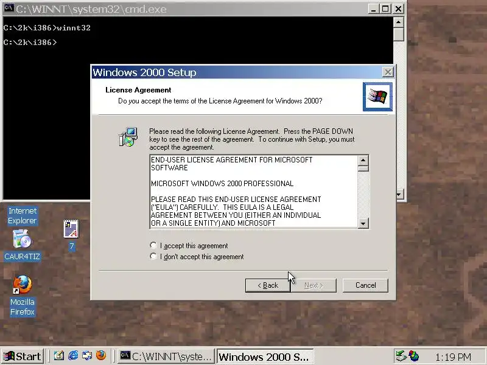Open the CAUR4TIZ desktop icon

[22, 245]
